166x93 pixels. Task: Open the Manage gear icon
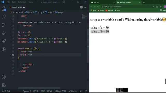pyautogui.click(x=4, y=85)
